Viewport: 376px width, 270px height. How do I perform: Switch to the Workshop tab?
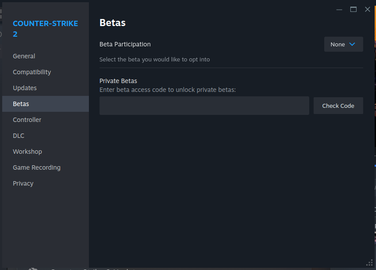point(27,152)
